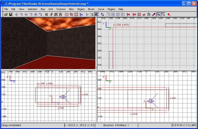Screen dimensions: 198x129
Task: Click the Select Complete Tall icon
Action: click(x=46, y=15)
